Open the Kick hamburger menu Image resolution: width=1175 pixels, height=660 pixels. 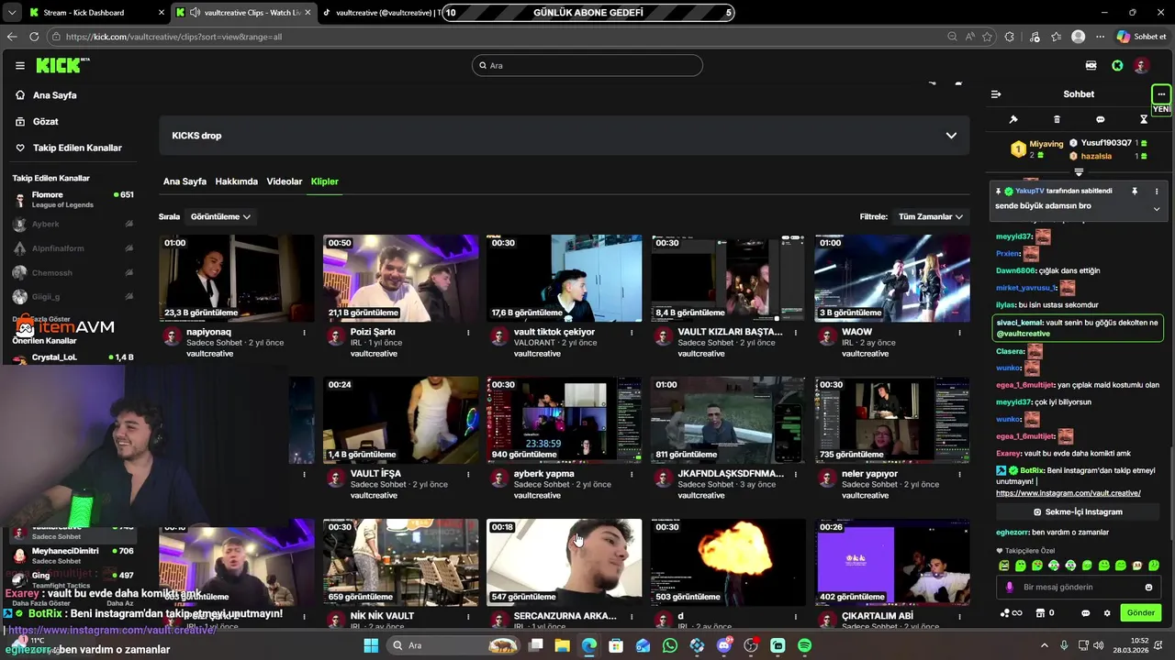19,66
